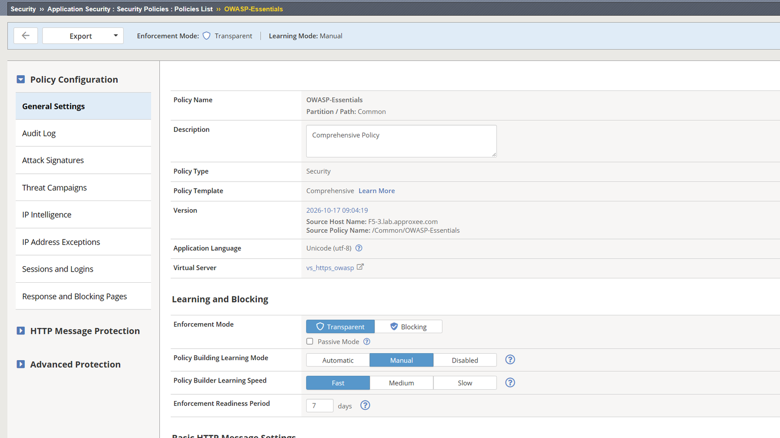This screenshot has height=438, width=780.
Task: Click the Learning and Blocking heading
Action: click(220, 299)
